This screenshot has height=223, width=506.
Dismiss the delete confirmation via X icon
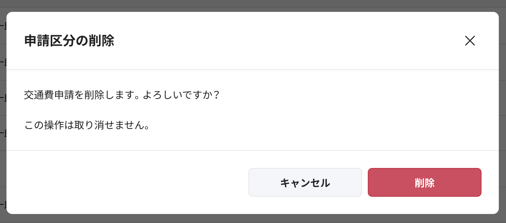[470, 41]
